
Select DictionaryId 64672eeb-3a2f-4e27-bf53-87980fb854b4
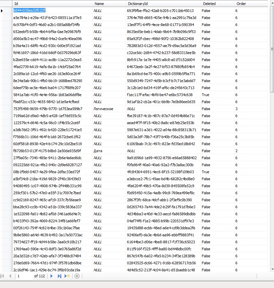tap(163, 67)
